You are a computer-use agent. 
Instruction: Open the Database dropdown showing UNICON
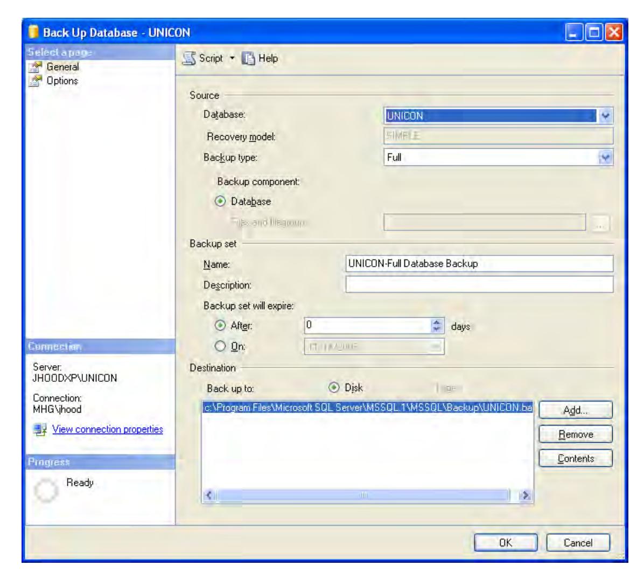pos(498,116)
